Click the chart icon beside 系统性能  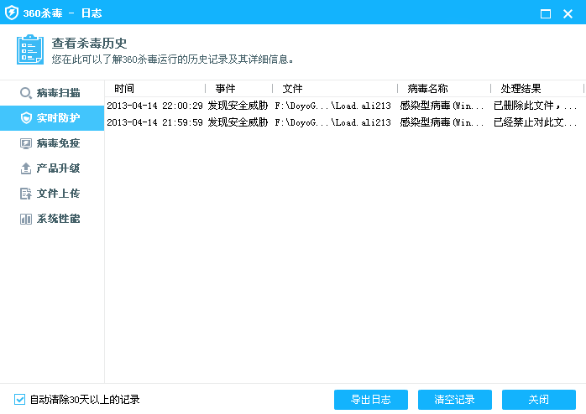(x=26, y=219)
